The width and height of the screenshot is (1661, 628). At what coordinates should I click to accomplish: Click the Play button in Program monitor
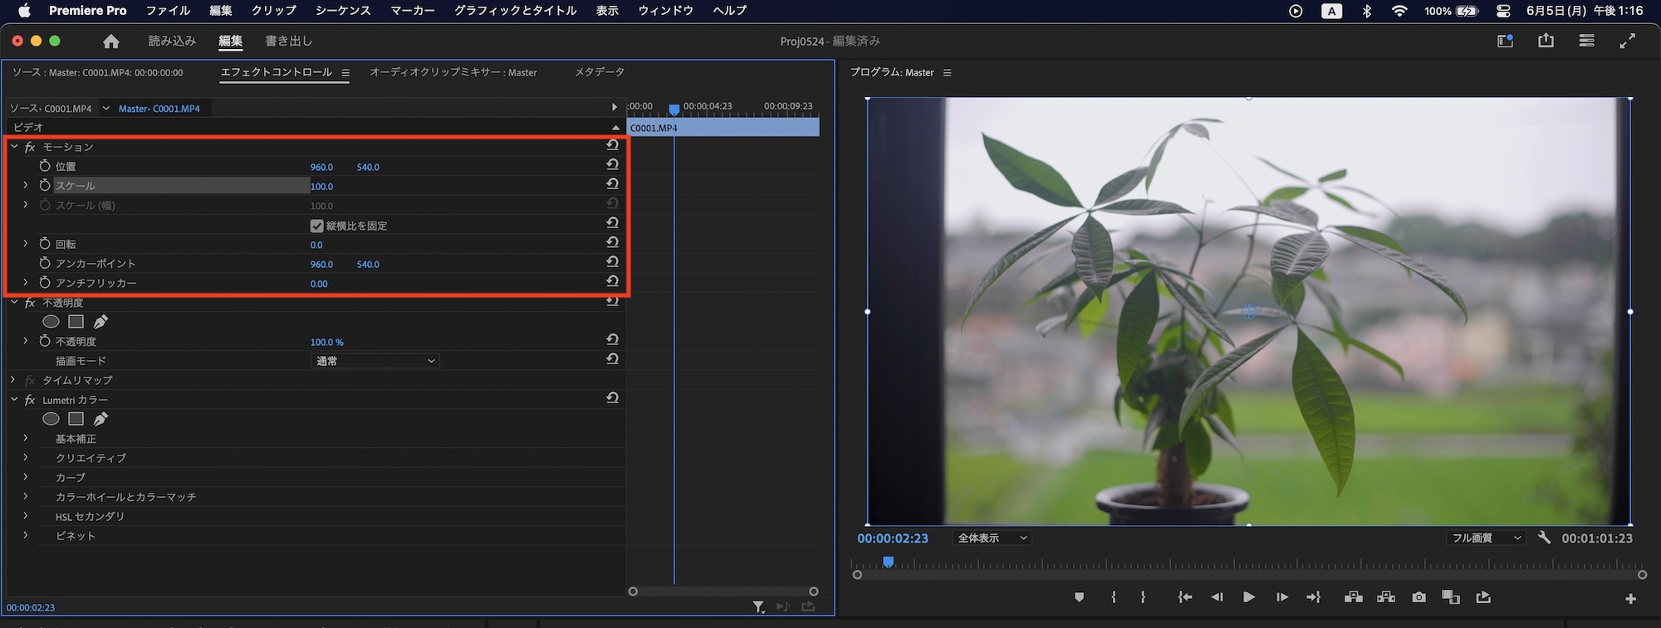coord(1248,597)
